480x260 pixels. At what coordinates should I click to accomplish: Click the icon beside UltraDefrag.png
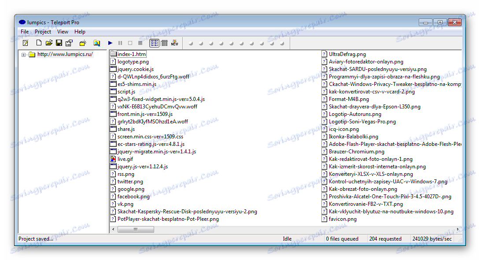coord(325,54)
